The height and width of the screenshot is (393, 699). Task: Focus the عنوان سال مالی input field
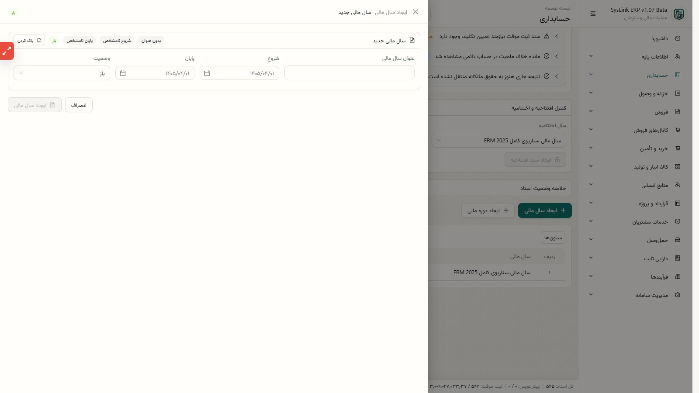coord(349,73)
